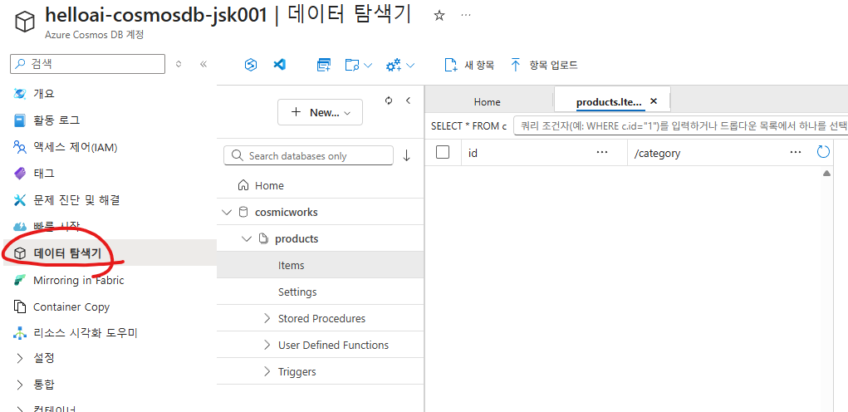
Task: Click the id column header
Action: click(x=473, y=153)
